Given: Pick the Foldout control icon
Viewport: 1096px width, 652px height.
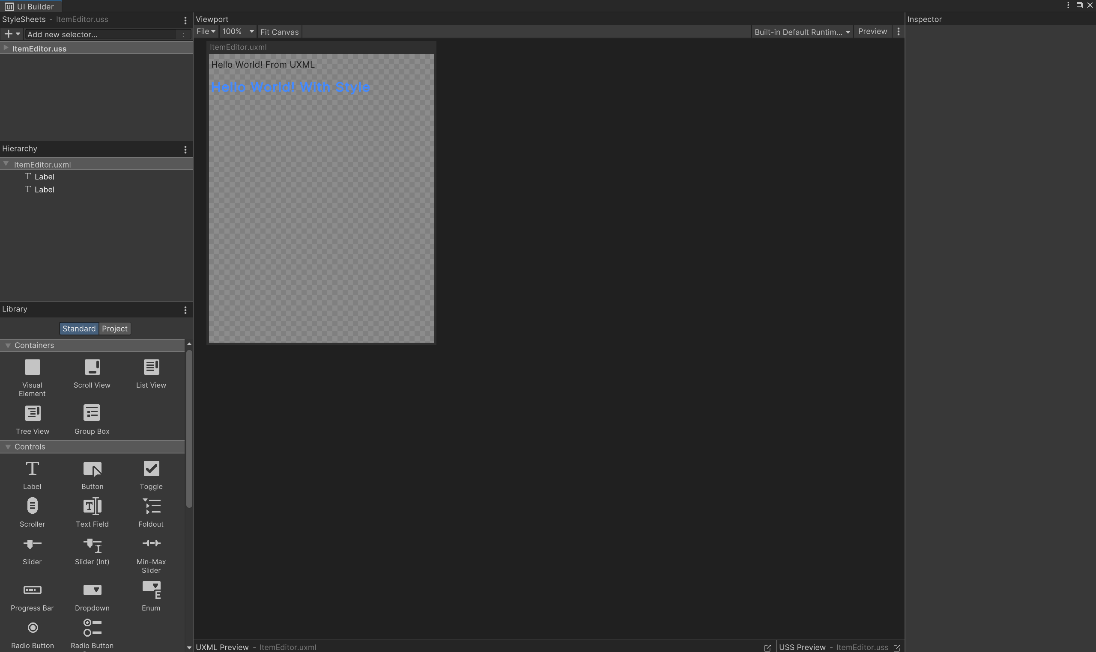Looking at the screenshot, I should 151,506.
